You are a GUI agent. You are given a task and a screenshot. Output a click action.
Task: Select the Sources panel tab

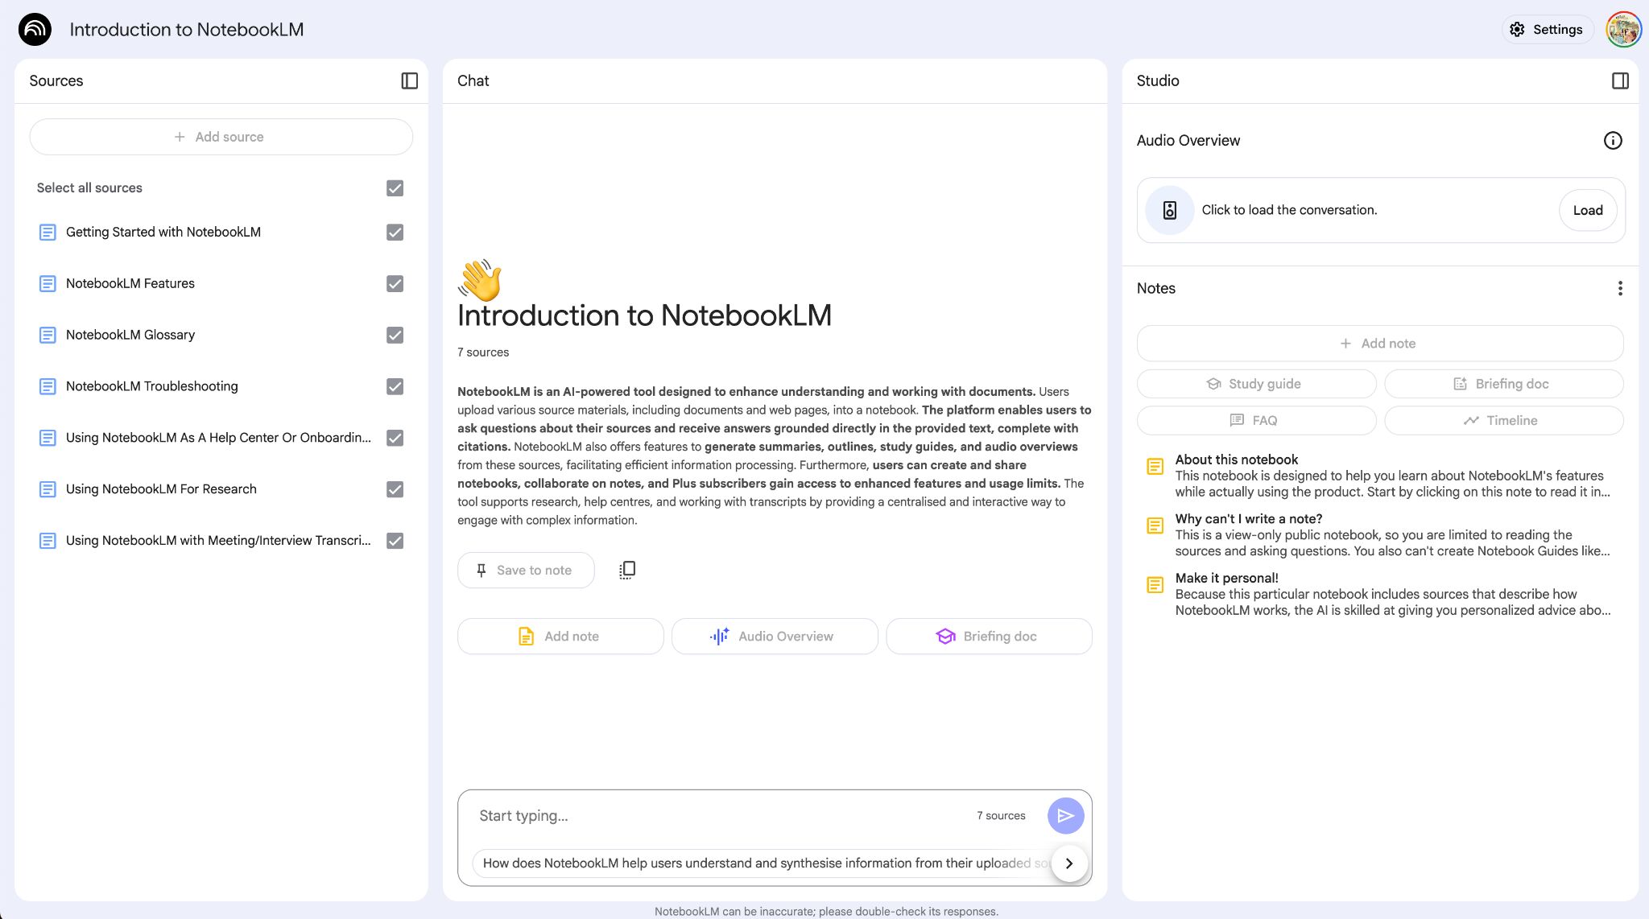(x=56, y=80)
